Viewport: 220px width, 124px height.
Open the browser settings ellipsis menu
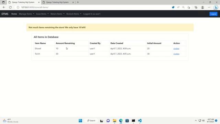tap(209, 7)
